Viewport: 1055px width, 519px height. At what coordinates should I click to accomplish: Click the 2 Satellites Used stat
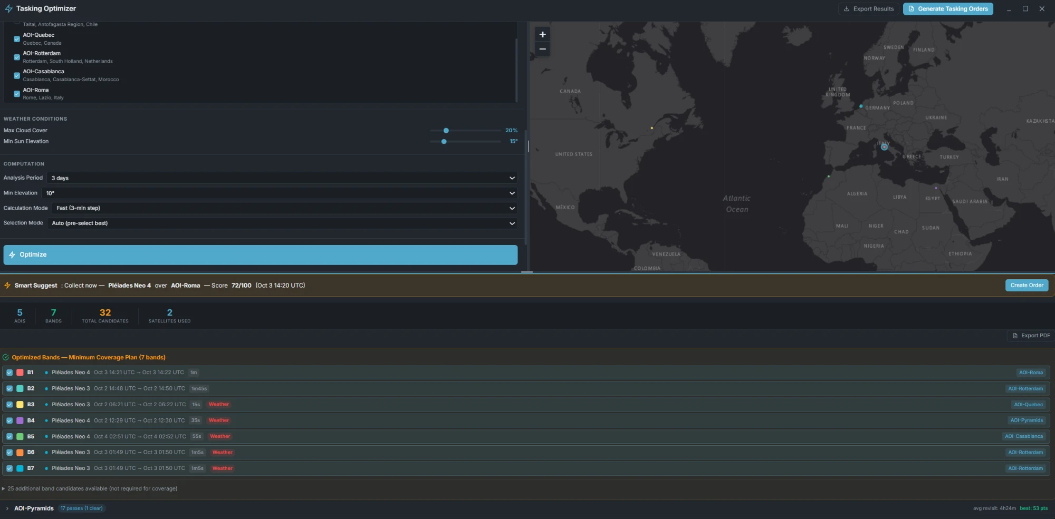(169, 316)
